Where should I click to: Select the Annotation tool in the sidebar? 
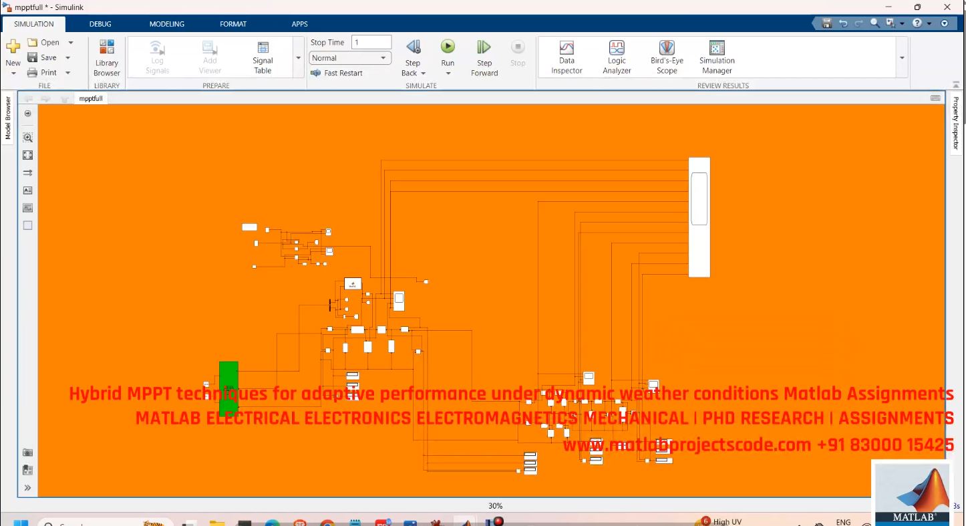[x=27, y=190]
